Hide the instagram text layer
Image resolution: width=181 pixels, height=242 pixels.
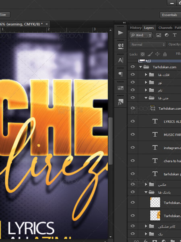pyautogui.click(x=133, y=147)
